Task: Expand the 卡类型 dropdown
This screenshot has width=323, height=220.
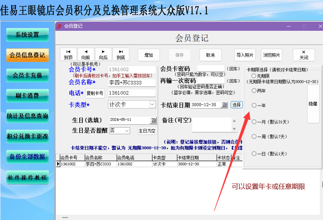Action: point(152,104)
